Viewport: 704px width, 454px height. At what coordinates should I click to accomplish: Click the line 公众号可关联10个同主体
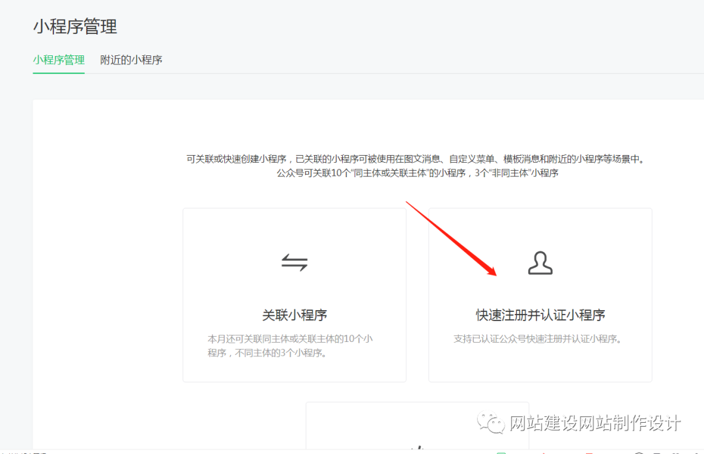(418, 173)
